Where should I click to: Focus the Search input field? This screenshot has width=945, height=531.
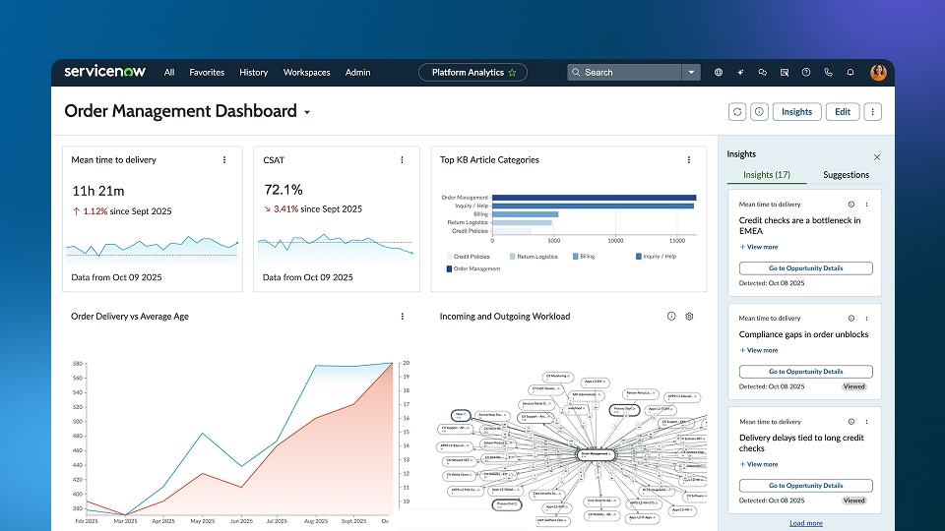pos(624,72)
